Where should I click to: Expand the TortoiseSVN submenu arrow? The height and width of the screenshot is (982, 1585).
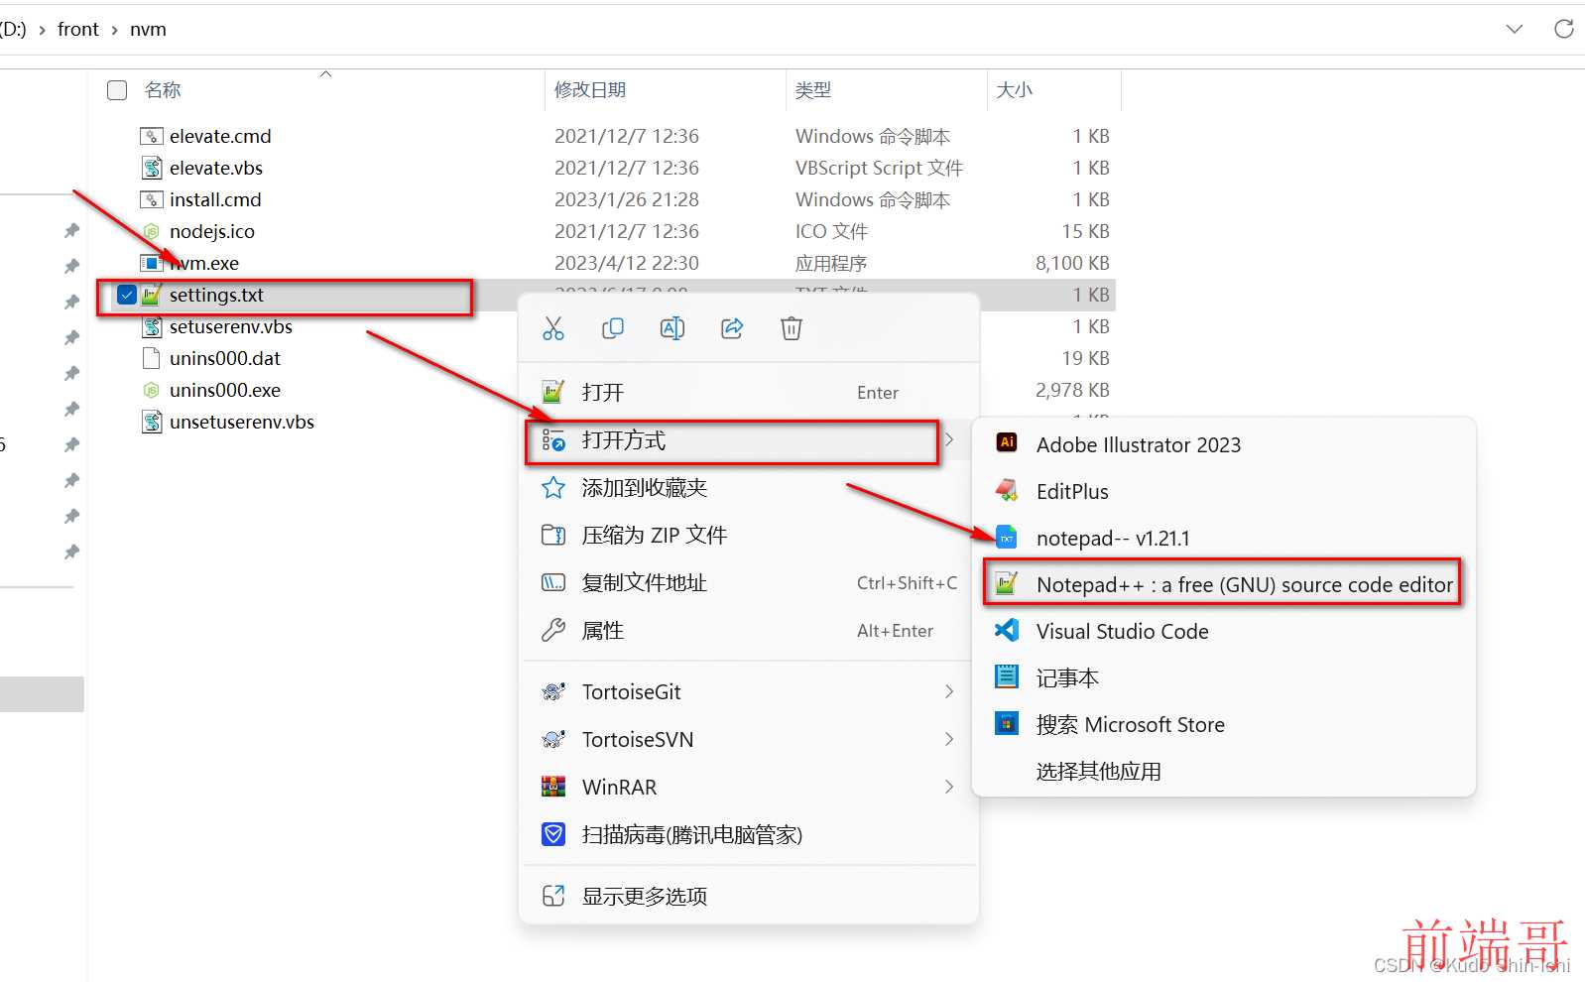click(949, 739)
